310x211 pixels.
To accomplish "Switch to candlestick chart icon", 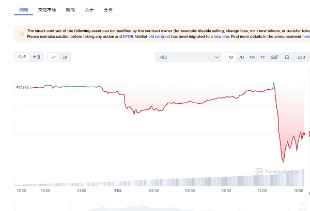I will (65, 57).
